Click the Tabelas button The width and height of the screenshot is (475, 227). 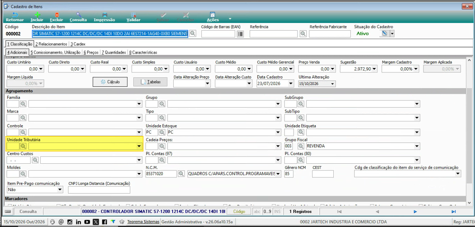151,82
